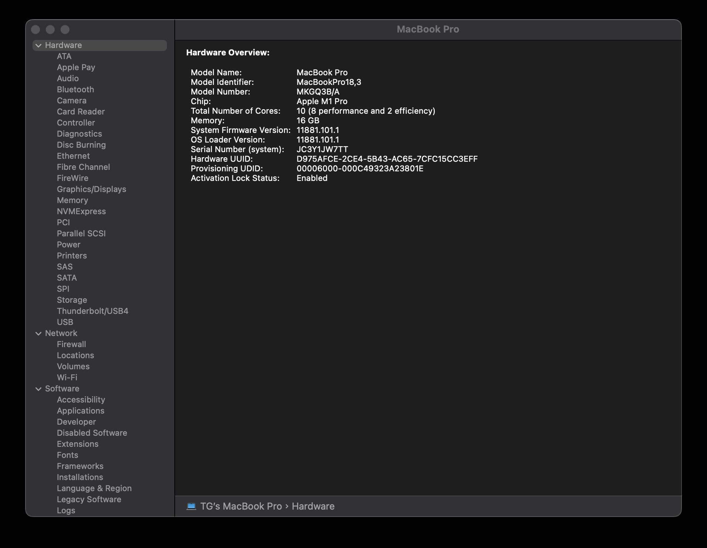Open the Diagnostics section
This screenshot has width=707, height=548.
pos(79,134)
